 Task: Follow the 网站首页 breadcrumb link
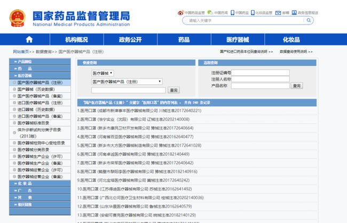point(21,52)
